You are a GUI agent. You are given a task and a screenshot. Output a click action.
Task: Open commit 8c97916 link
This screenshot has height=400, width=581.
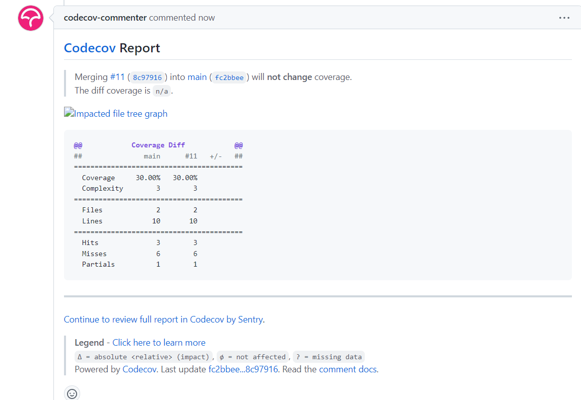pos(148,77)
